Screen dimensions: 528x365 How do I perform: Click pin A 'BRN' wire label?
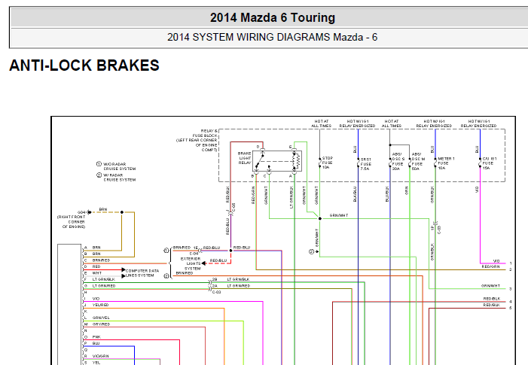pos(96,248)
